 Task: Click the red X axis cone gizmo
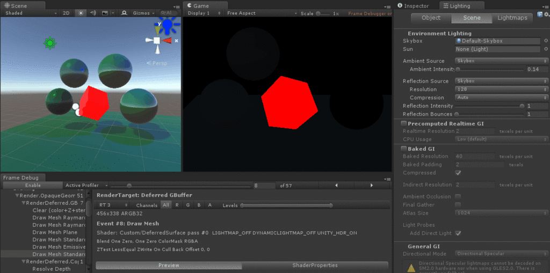(x=168, y=41)
